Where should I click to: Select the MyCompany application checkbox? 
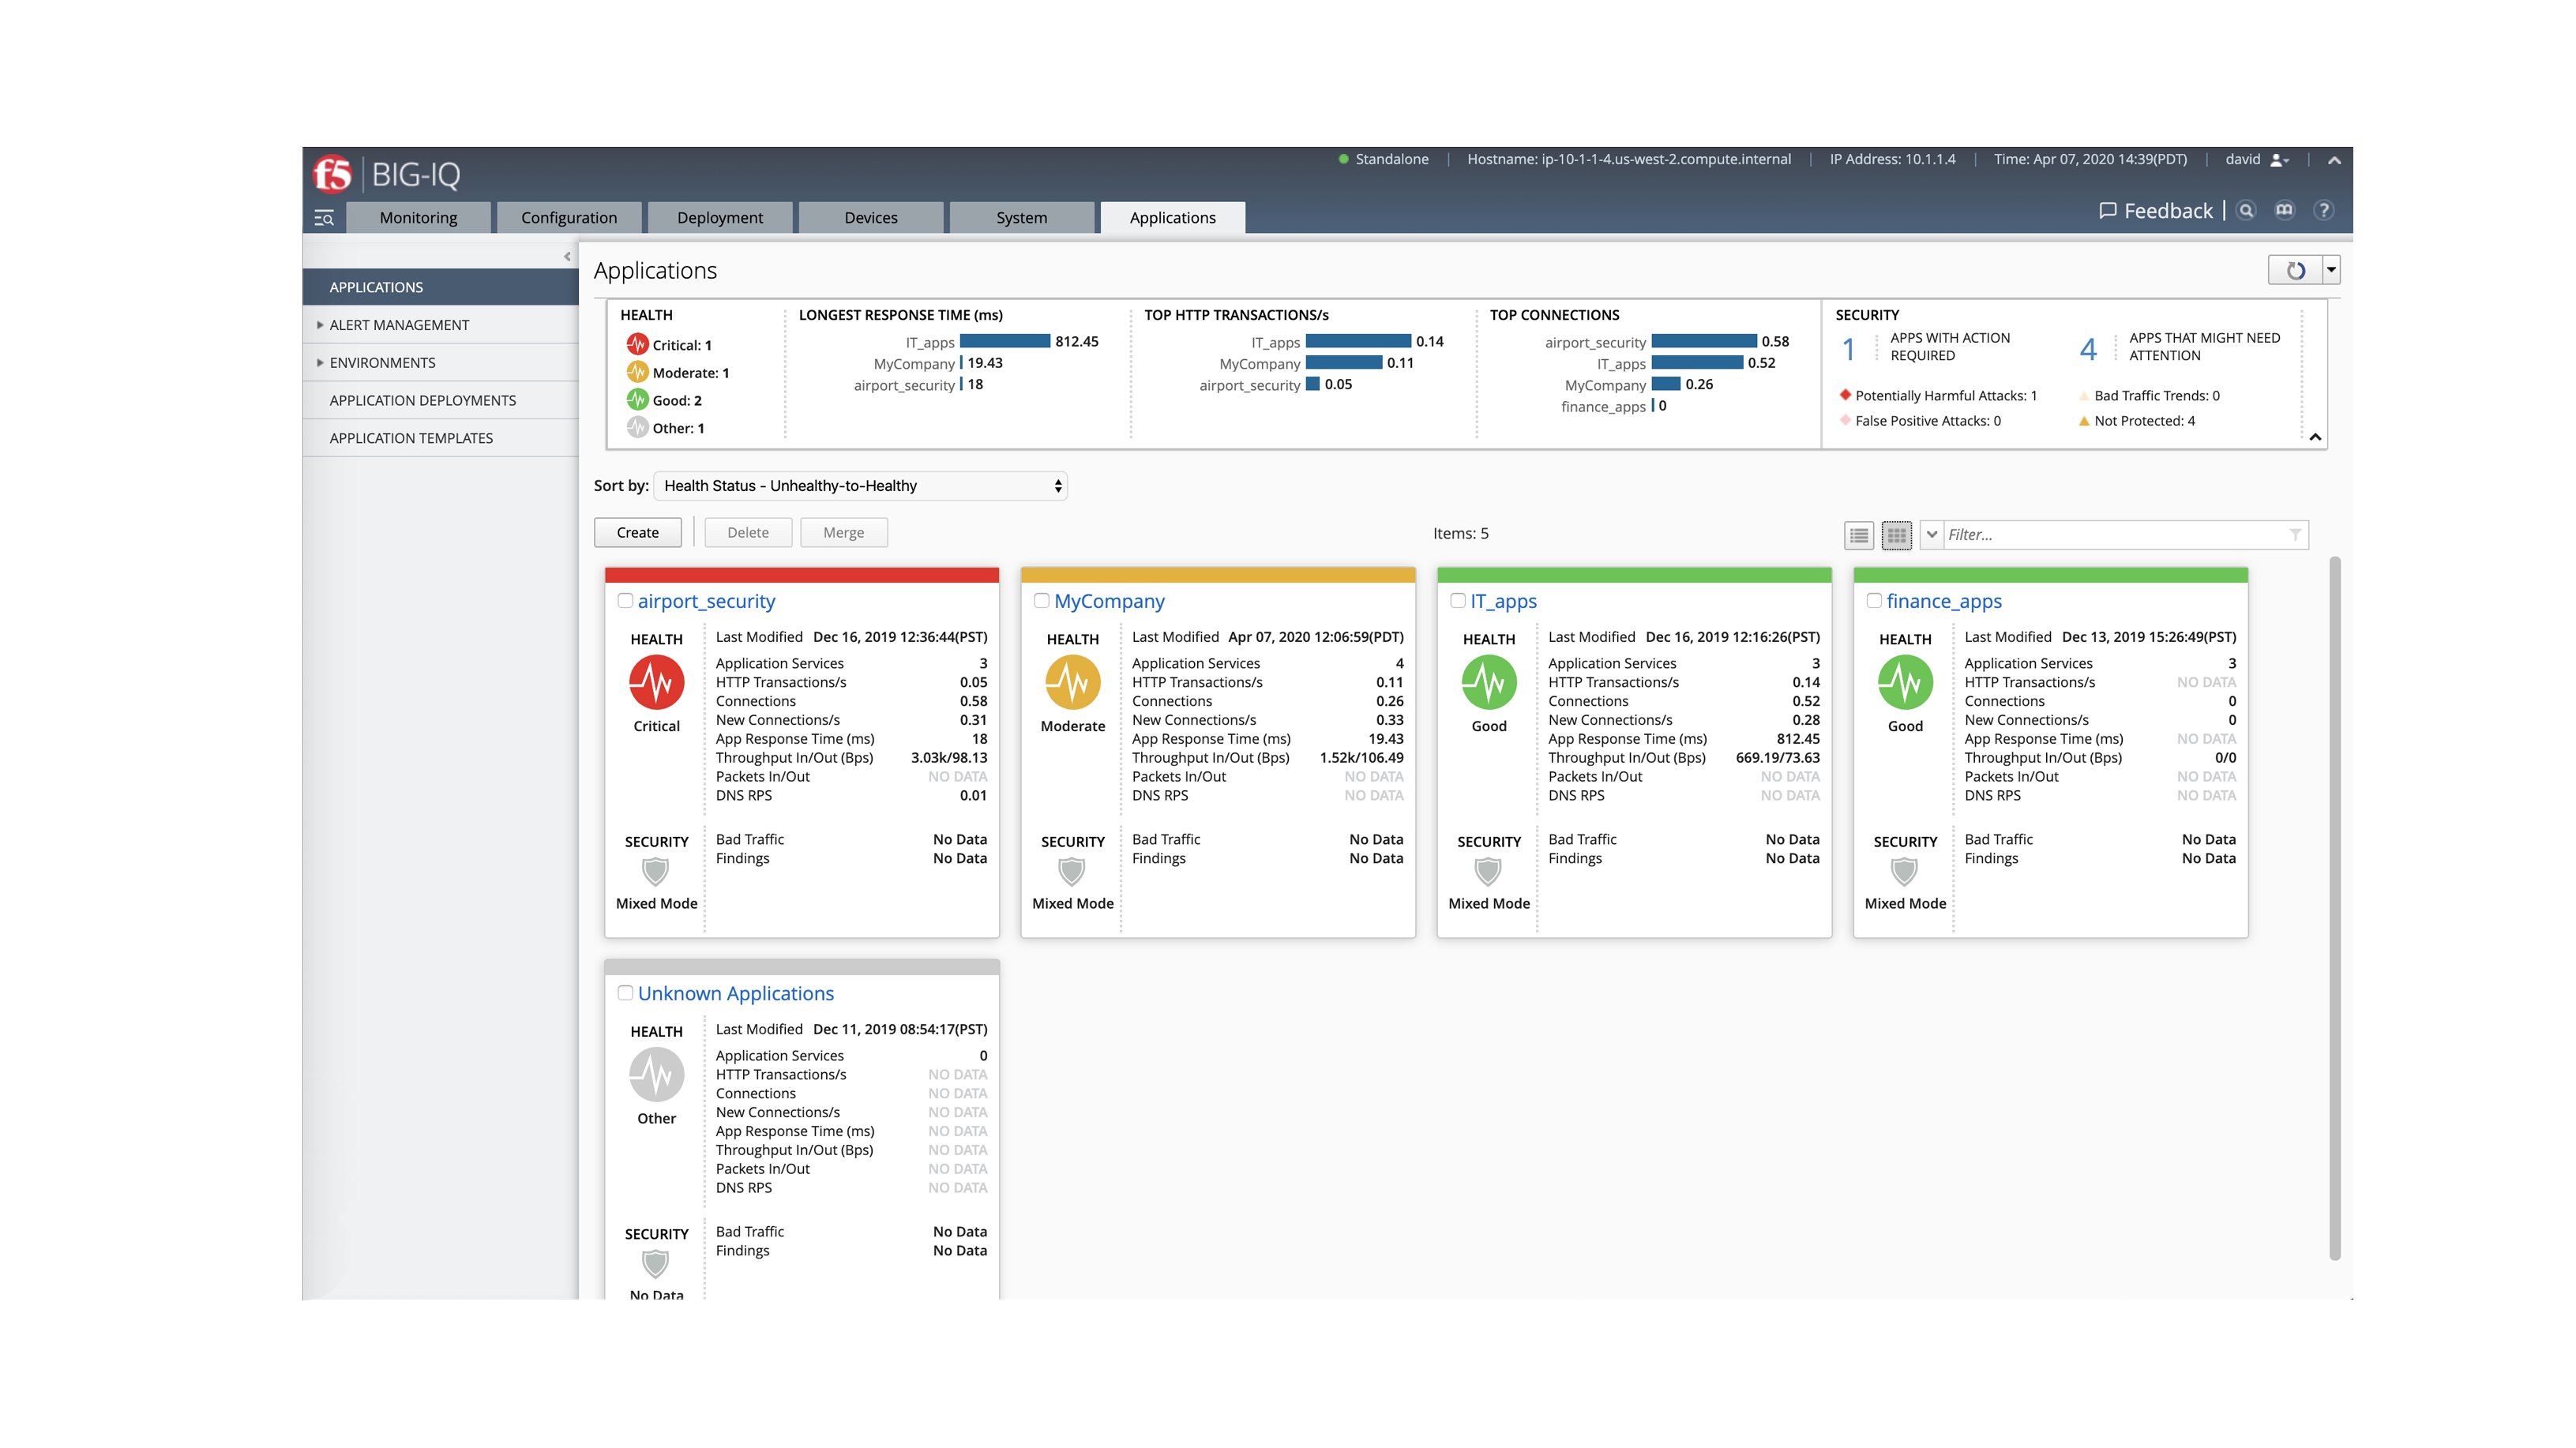click(1041, 600)
